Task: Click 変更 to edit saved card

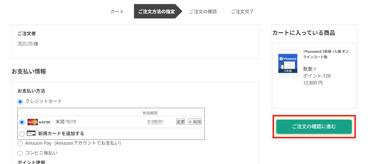Action: [x=181, y=122]
